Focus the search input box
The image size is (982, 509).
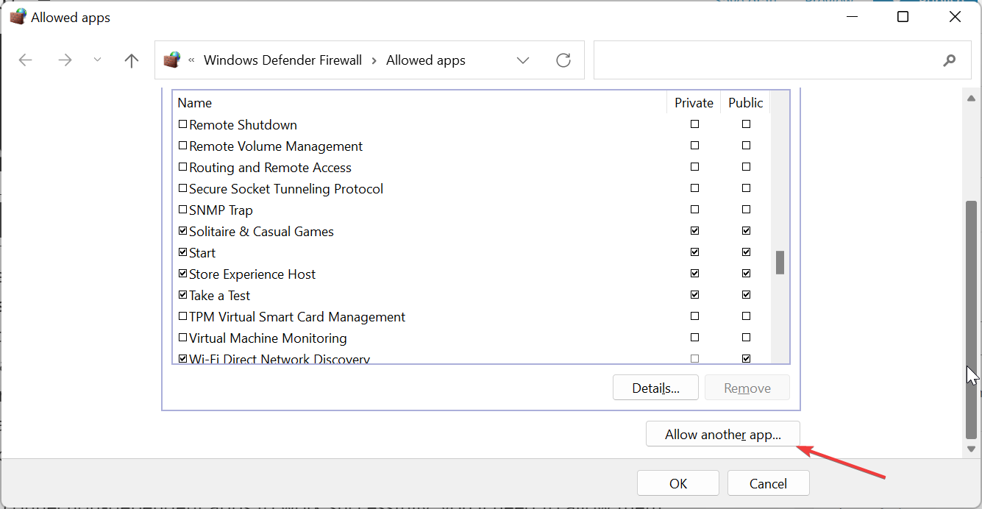pos(783,60)
